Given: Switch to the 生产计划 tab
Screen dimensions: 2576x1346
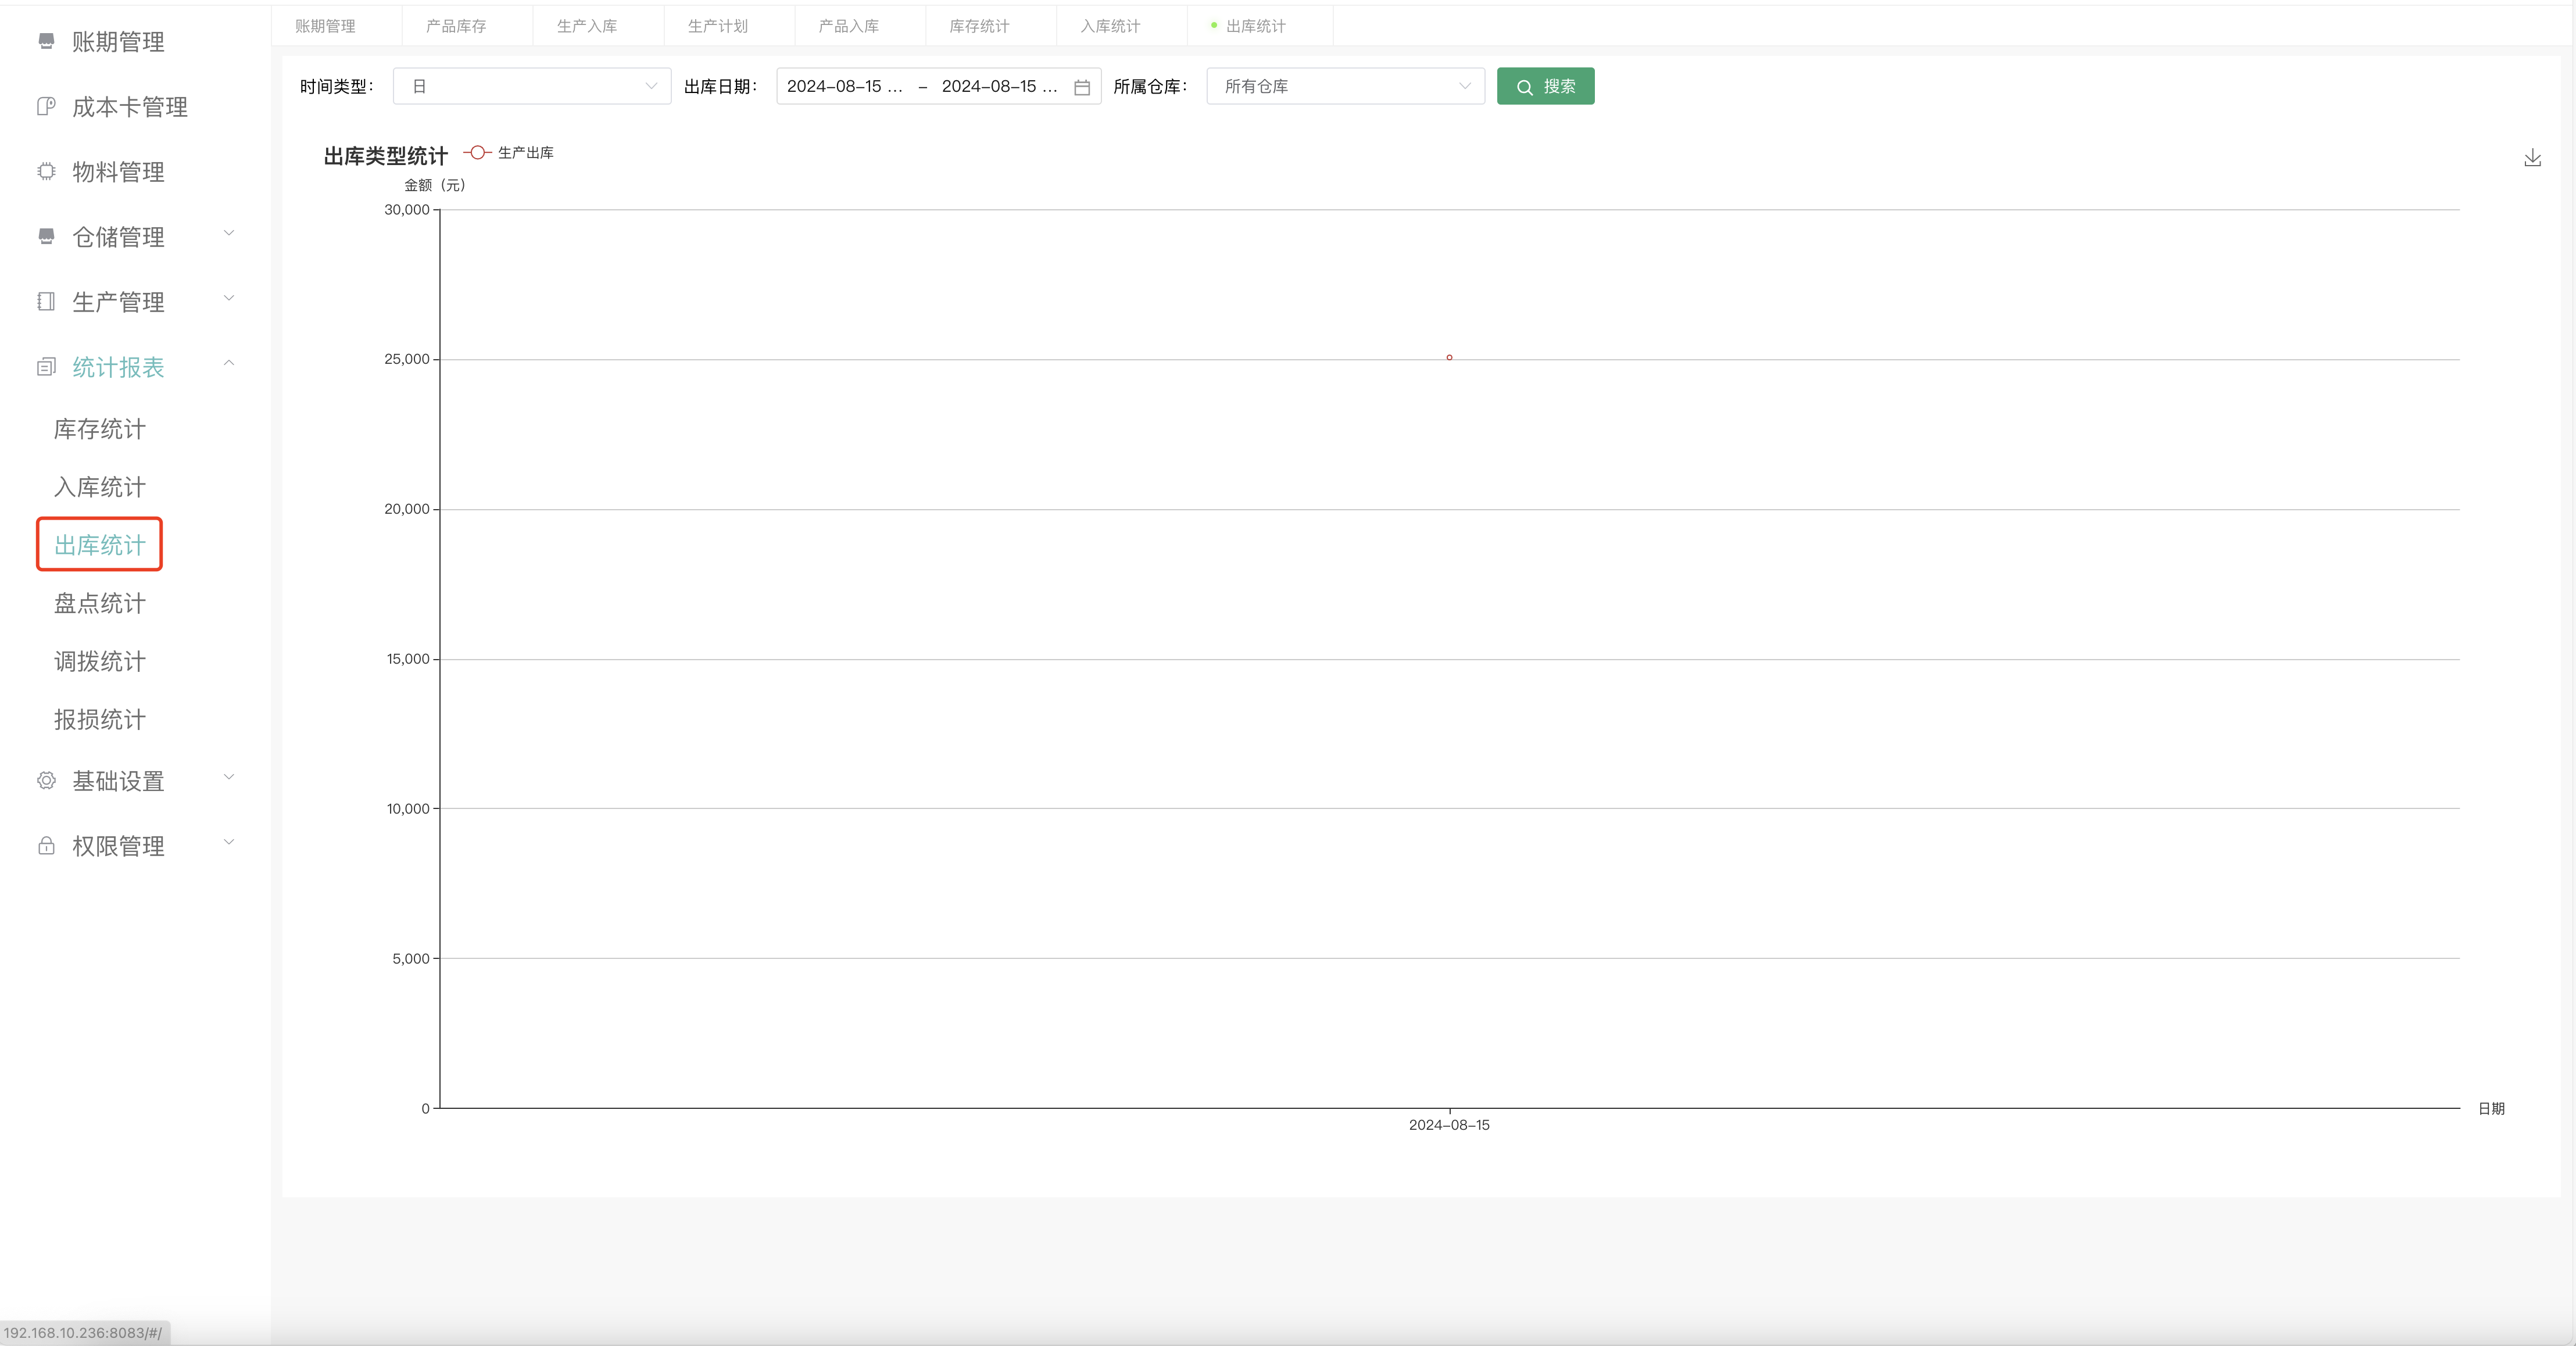Looking at the screenshot, I should 717,26.
